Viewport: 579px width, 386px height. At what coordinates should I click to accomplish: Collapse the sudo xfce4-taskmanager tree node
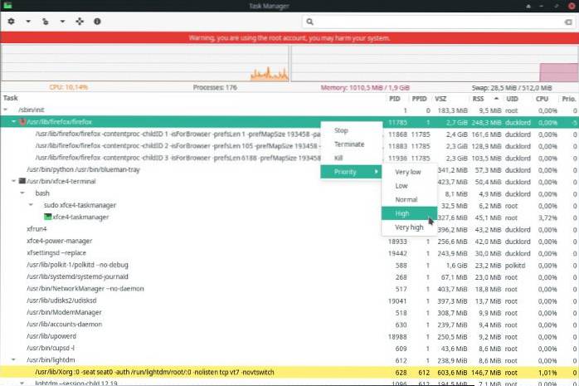click(x=31, y=205)
